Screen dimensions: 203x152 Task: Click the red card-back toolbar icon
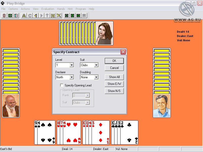point(4,16)
